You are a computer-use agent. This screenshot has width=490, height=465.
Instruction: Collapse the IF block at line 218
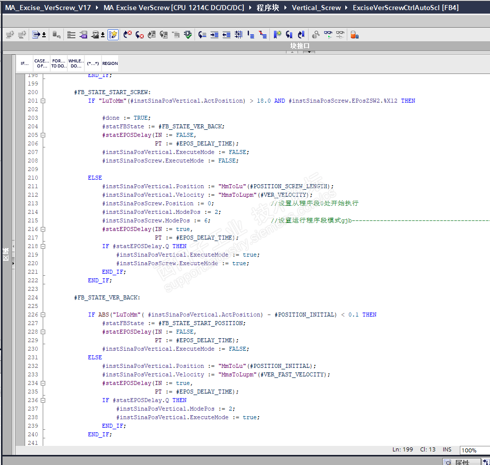(43, 247)
